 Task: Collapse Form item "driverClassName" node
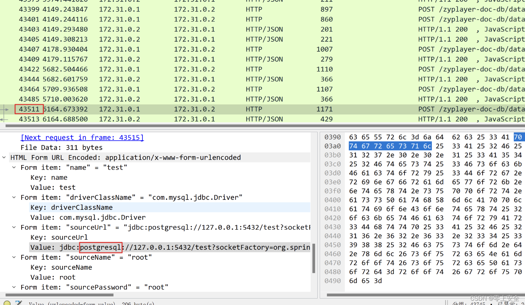pos(14,197)
